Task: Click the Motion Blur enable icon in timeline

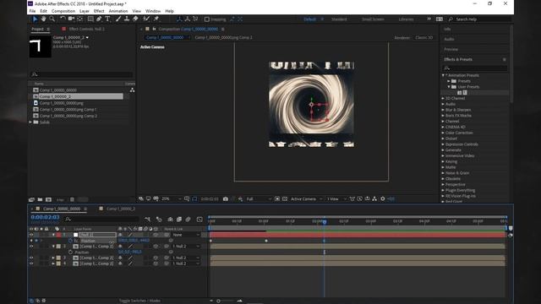Action: 188,220
